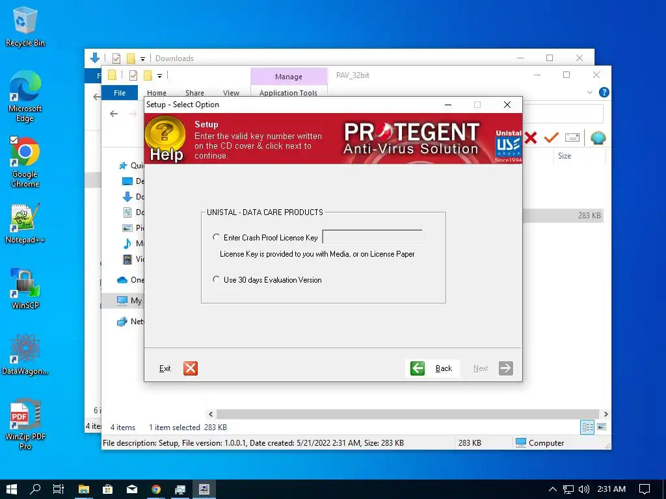The height and width of the screenshot is (499, 666).
Task: Select Network in navigation pane
Action: coord(122,321)
